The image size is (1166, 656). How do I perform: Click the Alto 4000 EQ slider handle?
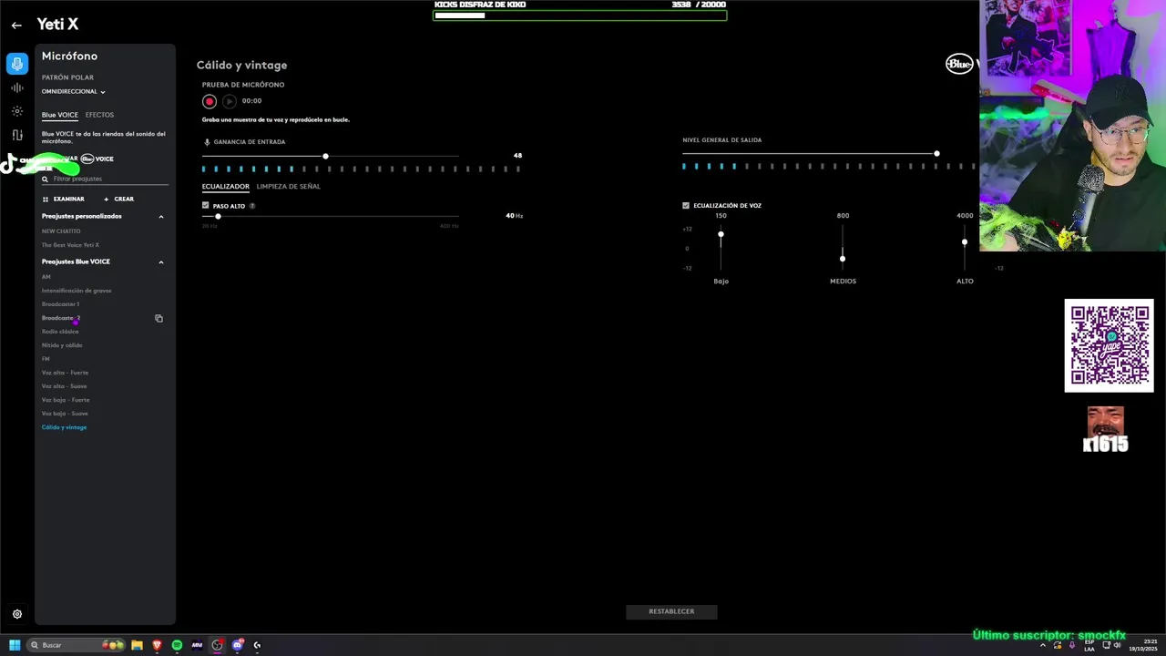pyautogui.click(x=965, y=241)
